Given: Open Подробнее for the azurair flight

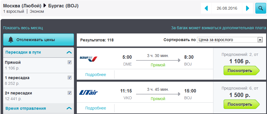Looking at the screenshot, I should pos(96,75).
